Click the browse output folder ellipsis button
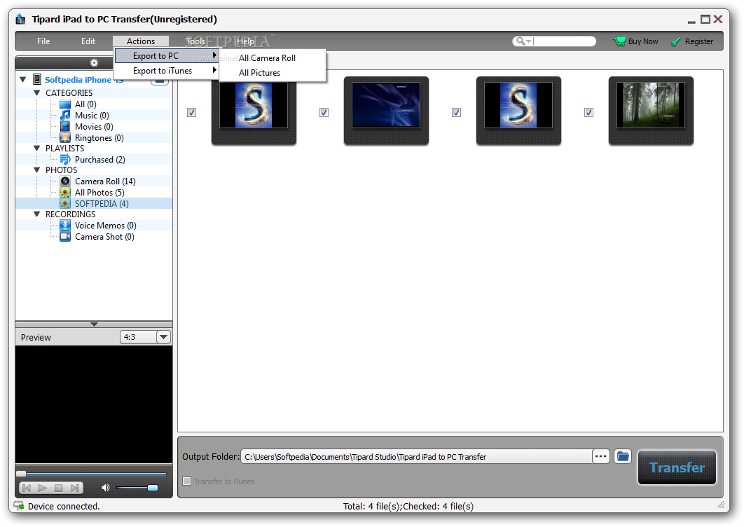Image resolution: width=744 pixels, height=527 pixels. click(x=600, y=456)
